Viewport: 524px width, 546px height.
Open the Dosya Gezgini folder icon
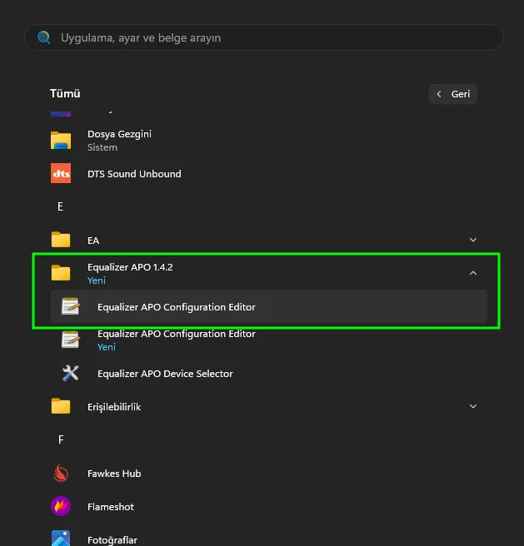coord(61,141)
